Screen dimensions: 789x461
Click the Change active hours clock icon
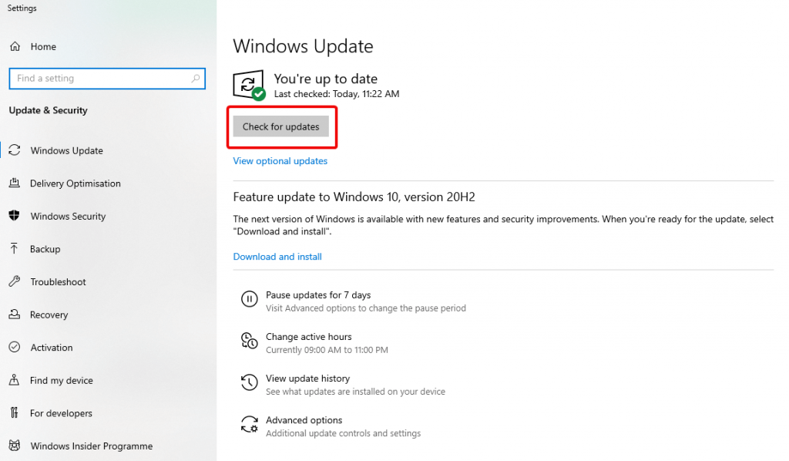tap(249, 341)
